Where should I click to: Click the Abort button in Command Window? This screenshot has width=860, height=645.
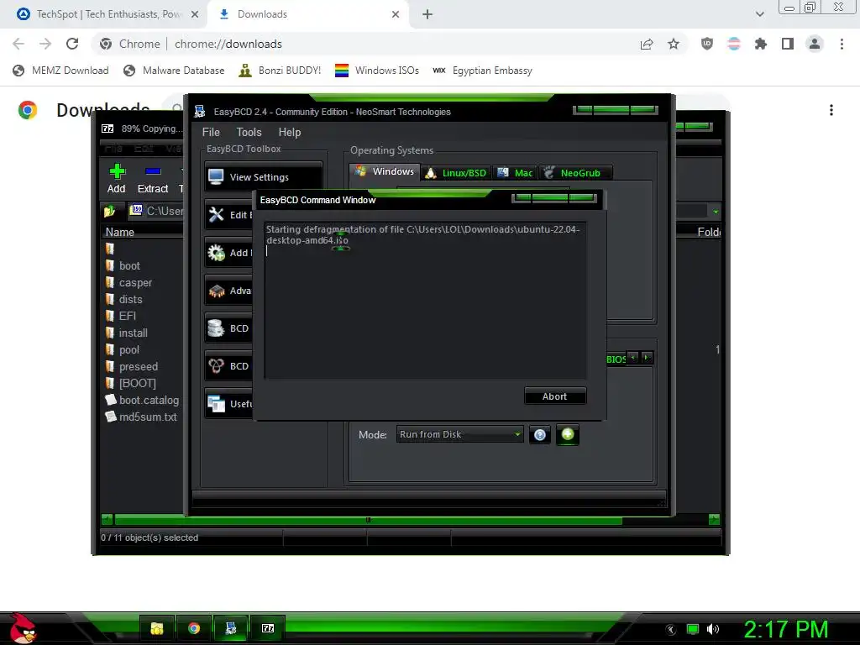[x=555, y=396]
